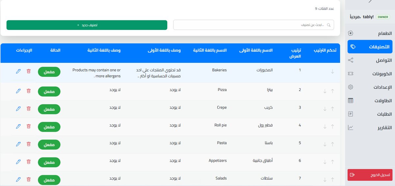395x186 pixels.
Task: Move Pasta category up with arrow
Action: point(332,145)
